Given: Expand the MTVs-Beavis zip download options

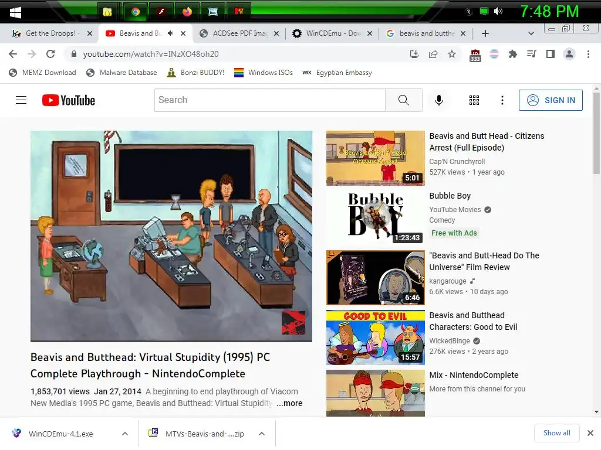Looking at the screenshot, I should pos(262,434).
